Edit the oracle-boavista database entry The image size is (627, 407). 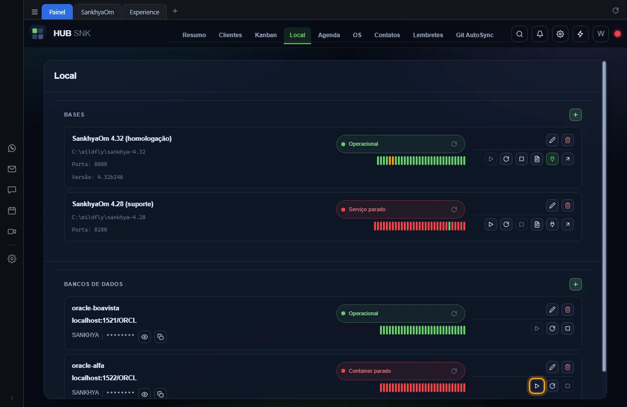(x=552, y=310)
